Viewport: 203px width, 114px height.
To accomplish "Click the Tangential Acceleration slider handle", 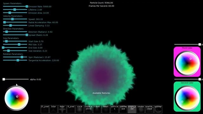I will point(18,60).
